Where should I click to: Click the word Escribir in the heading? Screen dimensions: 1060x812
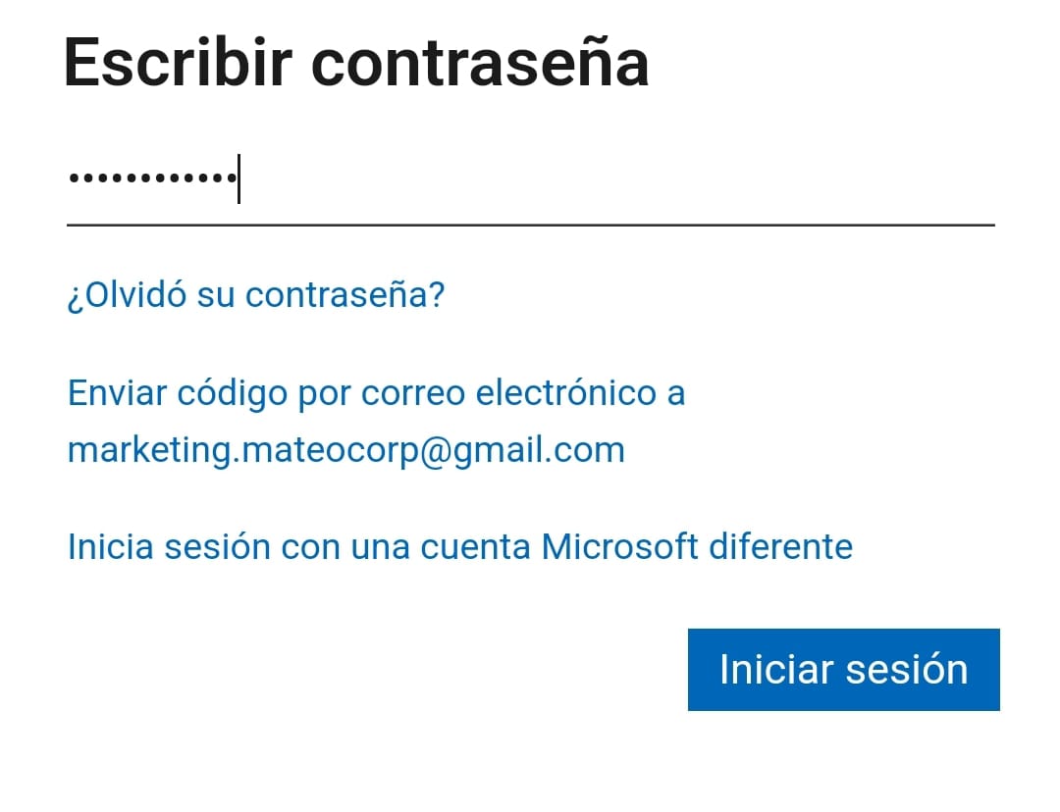178,63
